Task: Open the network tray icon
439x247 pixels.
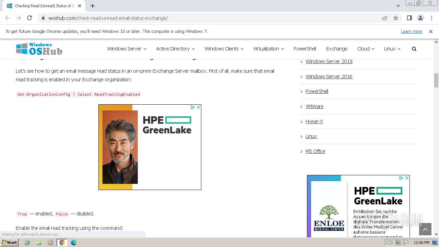Action: coord(398,243)
